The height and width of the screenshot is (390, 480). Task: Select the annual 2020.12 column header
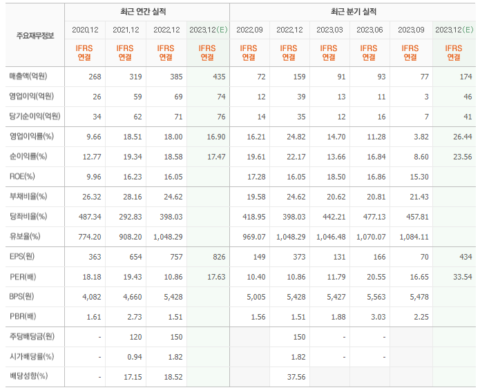[x=85, y=30]
